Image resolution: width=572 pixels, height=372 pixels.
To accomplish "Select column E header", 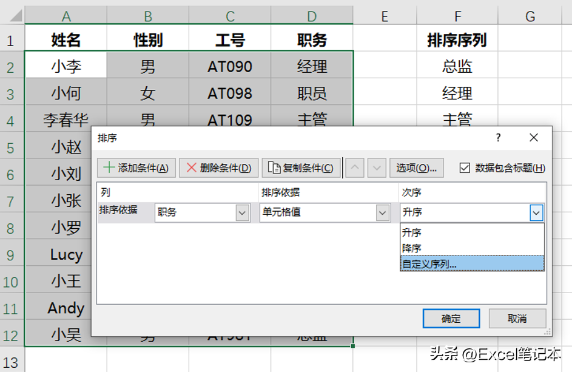I will coord(385,15).
